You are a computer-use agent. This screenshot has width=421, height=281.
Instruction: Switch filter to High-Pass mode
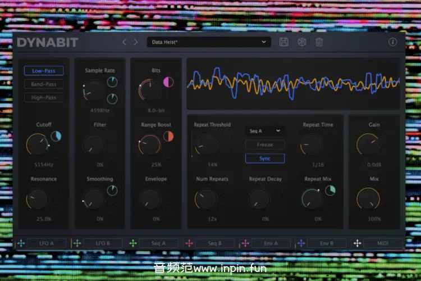pyautogui.click(x=44, y=98)
